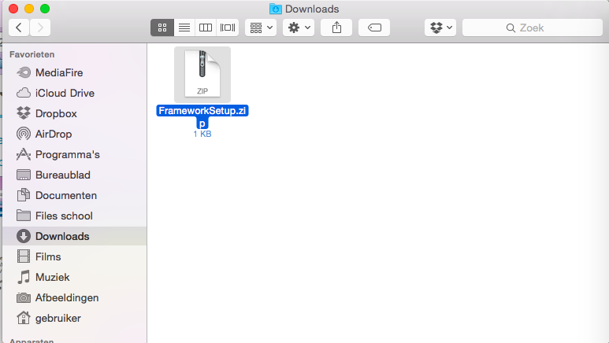Viewport: 609px width, 343px height.
Task: Select Dropbox in the sidebar
Action: (x=75, y=114)
